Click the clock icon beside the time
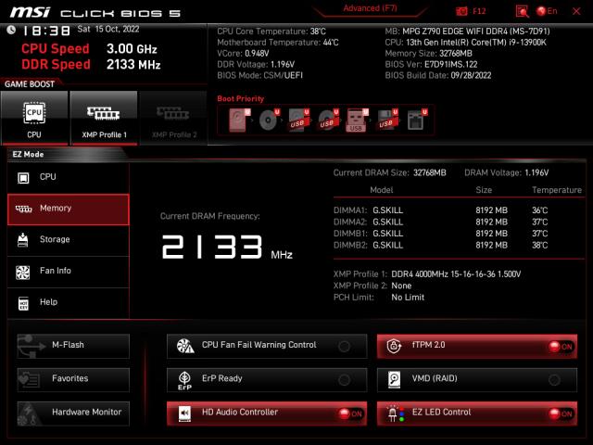Screen dimensions: 593x445 click(11, 30)
